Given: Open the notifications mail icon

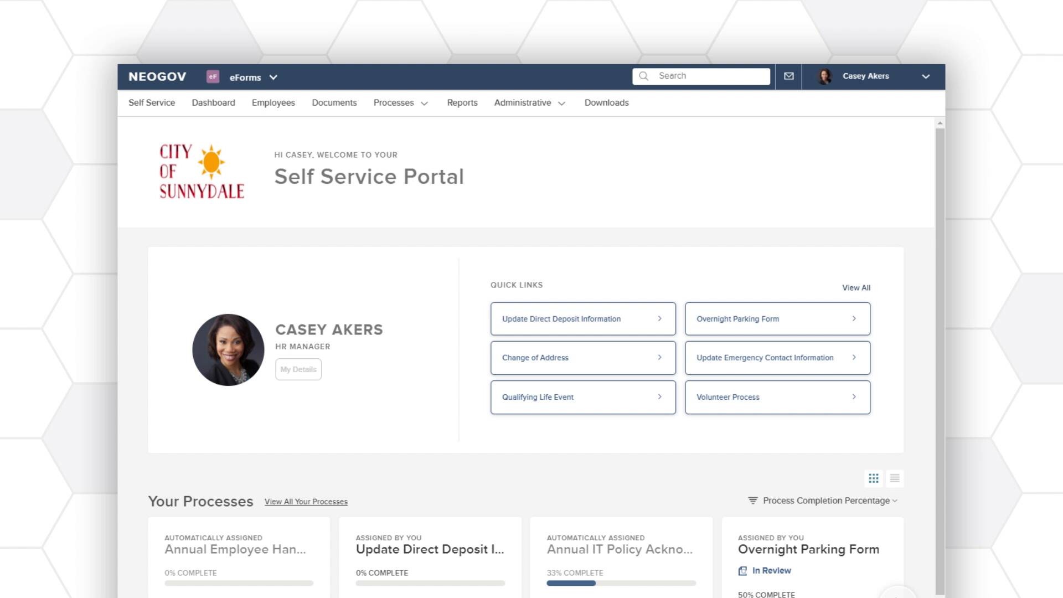Looking at the screenshot, I should pyautogui.click(x=788, y=76).
